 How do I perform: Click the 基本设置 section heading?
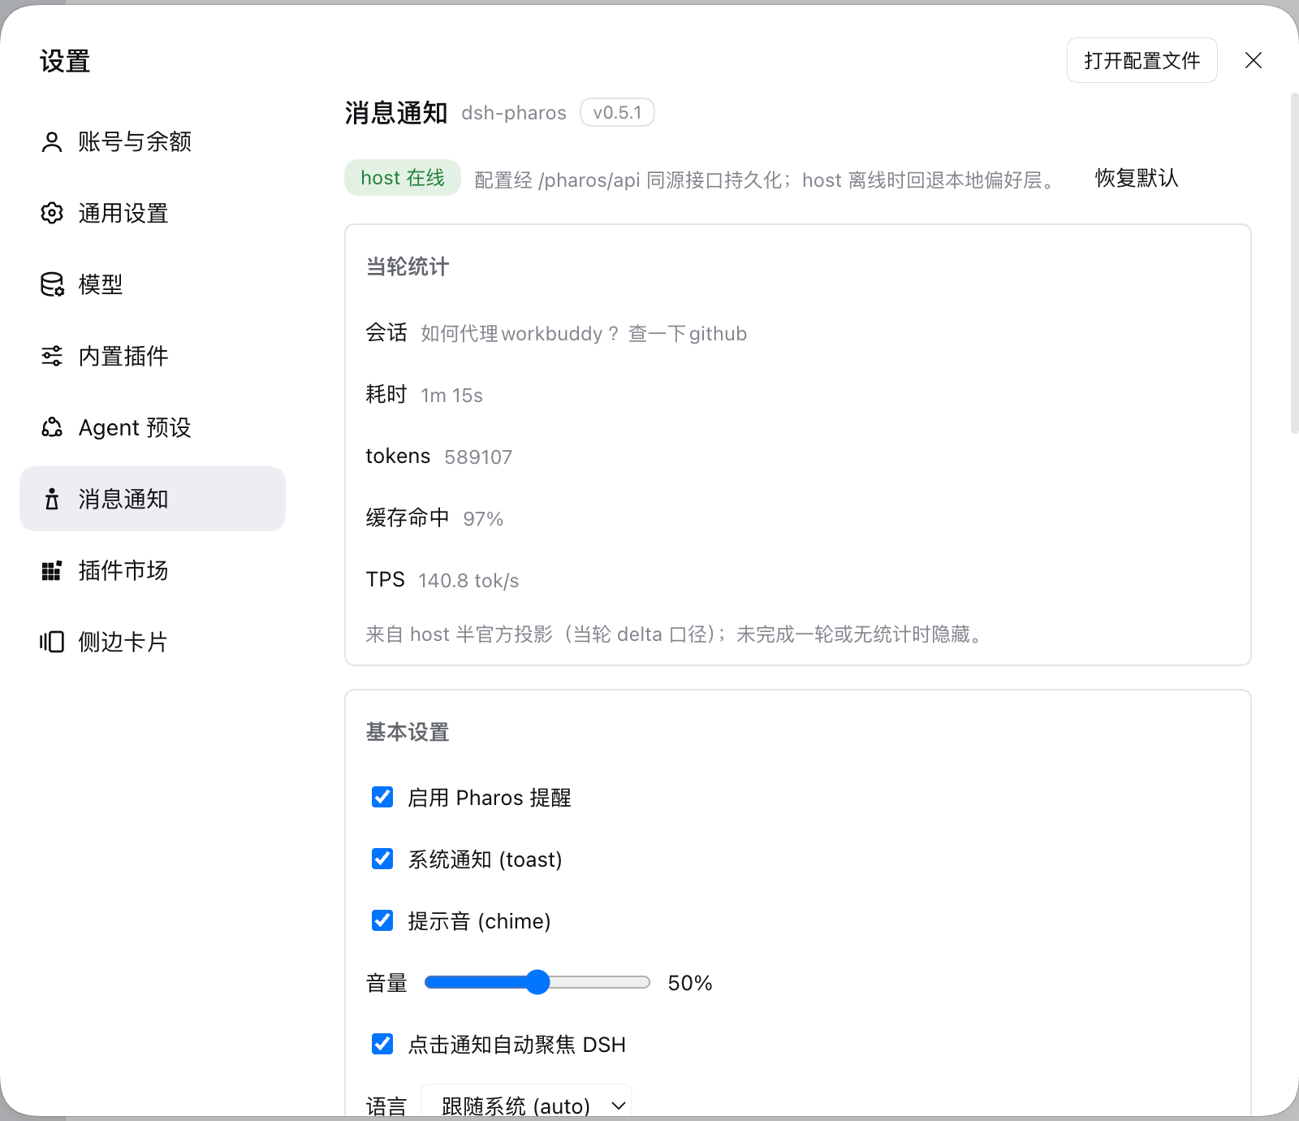tap(408, 732)
